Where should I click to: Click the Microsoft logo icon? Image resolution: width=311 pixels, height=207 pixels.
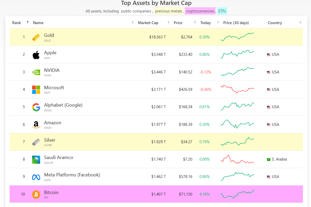pos(36,90)
